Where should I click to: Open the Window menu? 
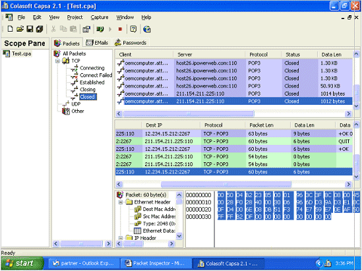tap(125, 17)
